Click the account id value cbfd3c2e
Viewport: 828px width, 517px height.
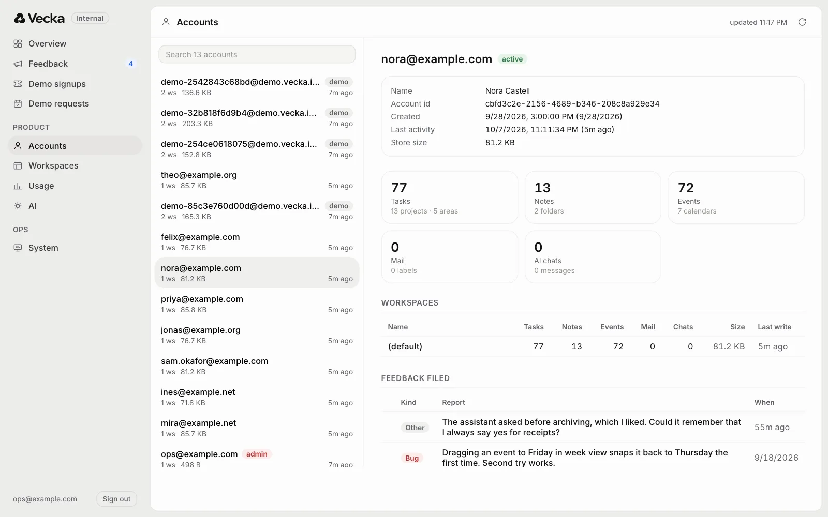(x=572, y=104)
